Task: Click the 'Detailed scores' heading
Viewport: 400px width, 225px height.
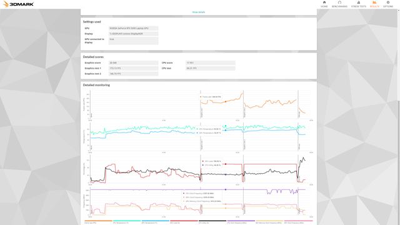Action: pos(93,57)
